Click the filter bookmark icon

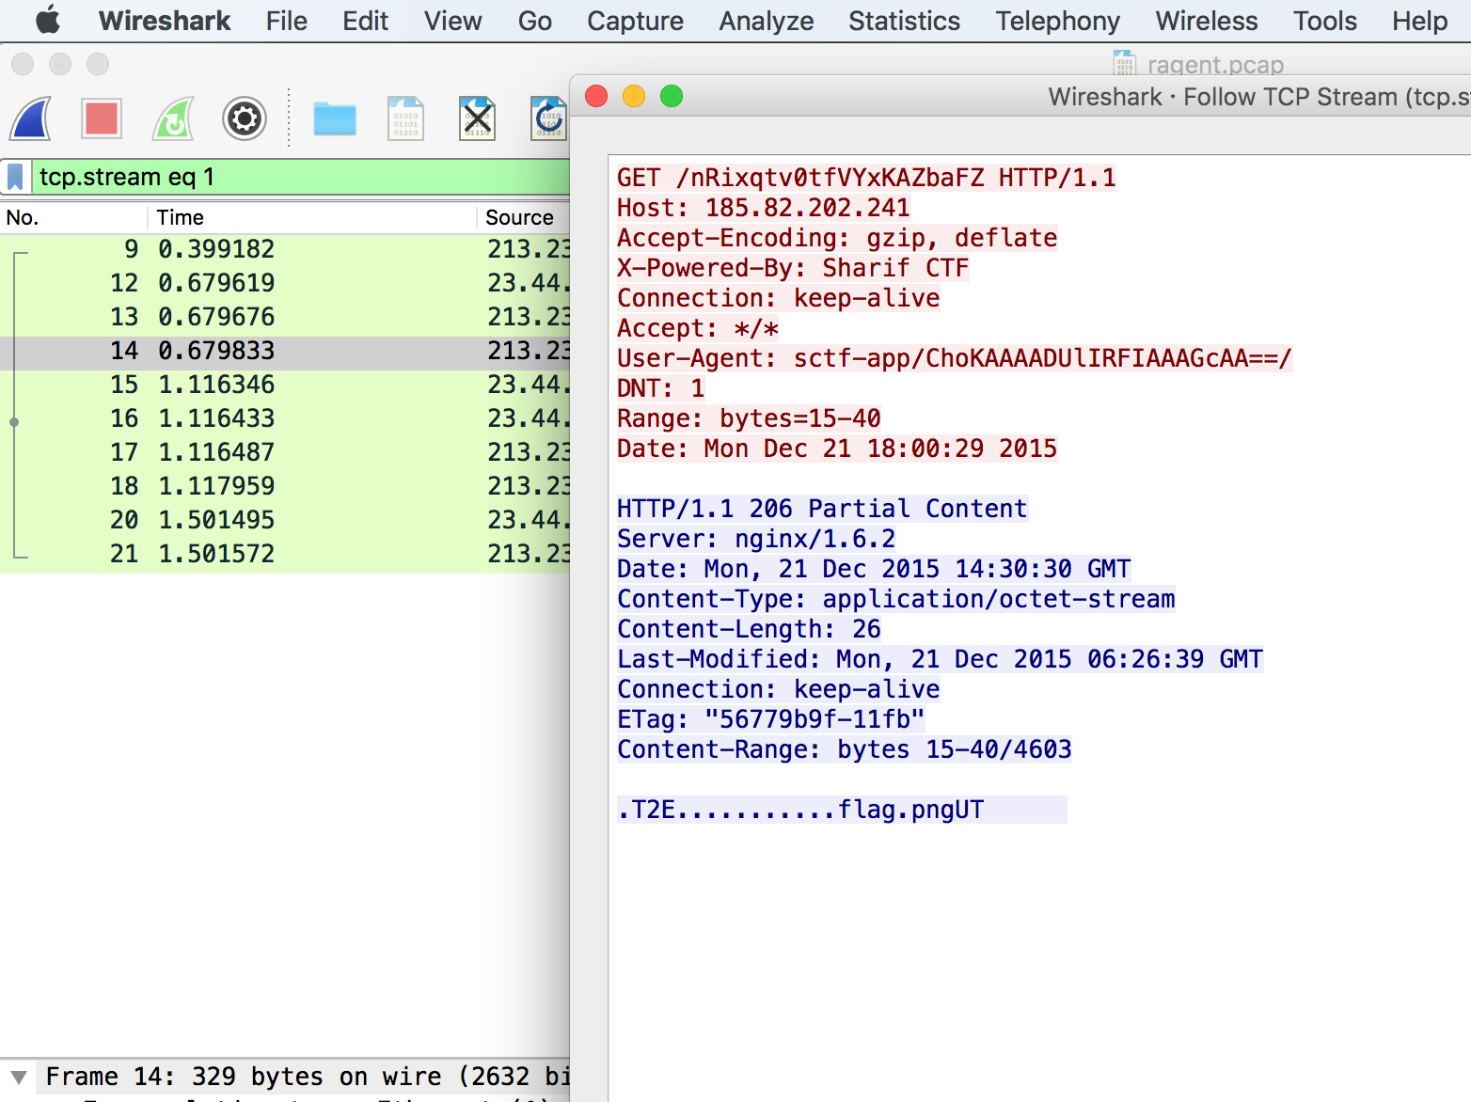[15, 177]
